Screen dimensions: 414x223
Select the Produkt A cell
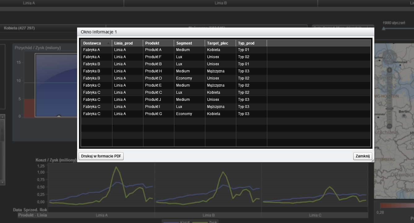158,50
